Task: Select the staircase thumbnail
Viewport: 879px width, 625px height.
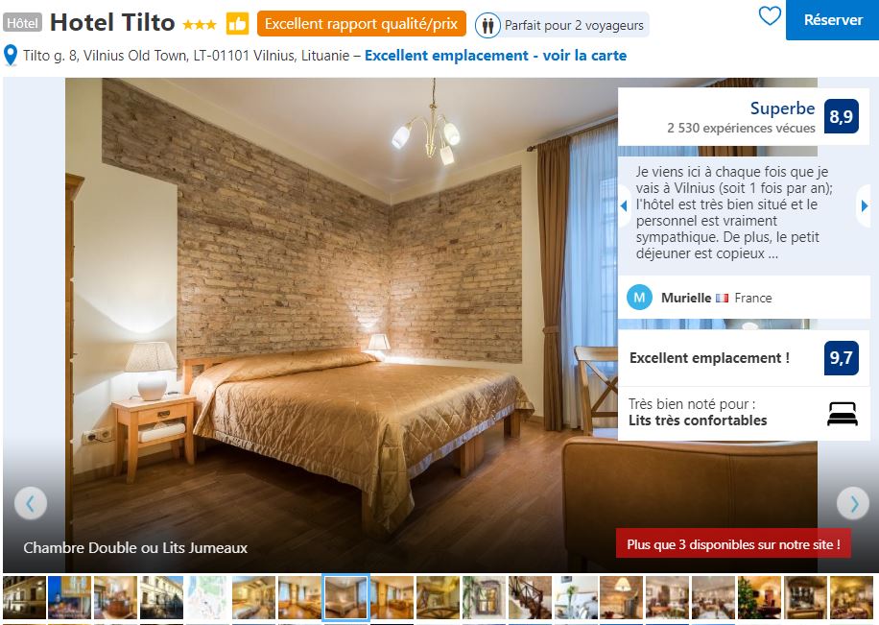Action: 530,597
